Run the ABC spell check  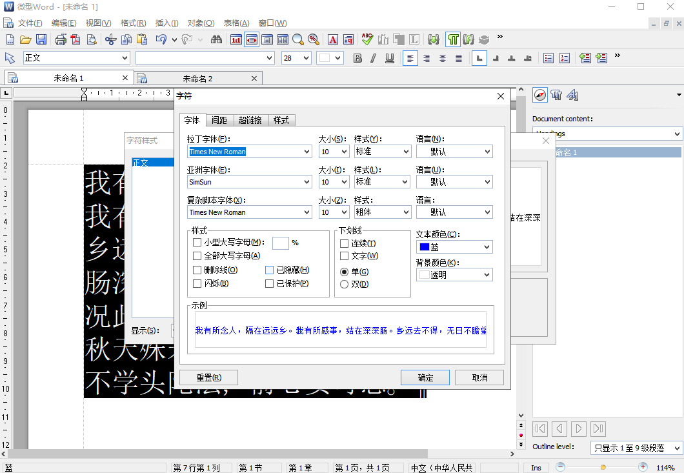click(x=367, y=40)
